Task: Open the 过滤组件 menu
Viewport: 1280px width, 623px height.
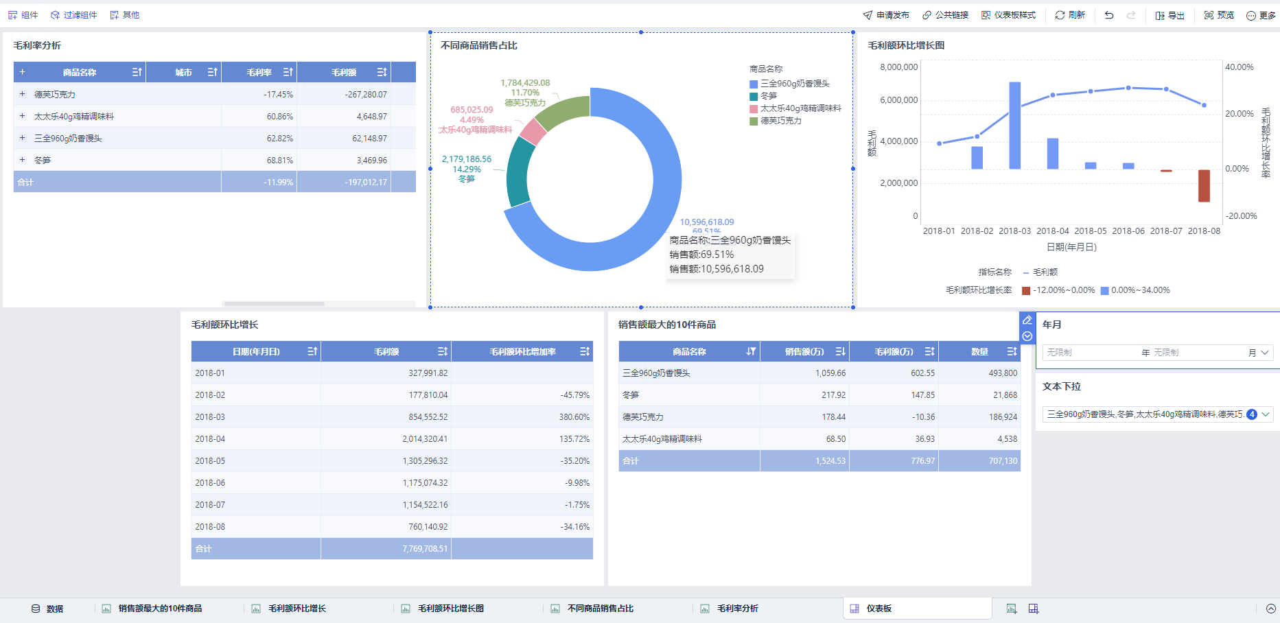Action: click(73, 15)
